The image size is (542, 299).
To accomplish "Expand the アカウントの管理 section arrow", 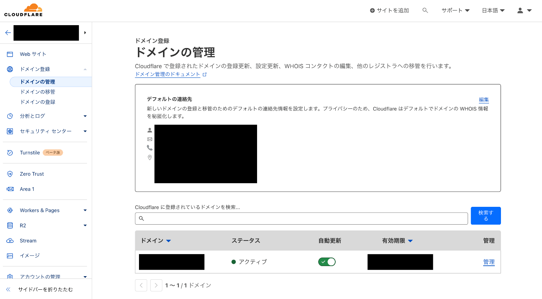I will pos(85,277).
